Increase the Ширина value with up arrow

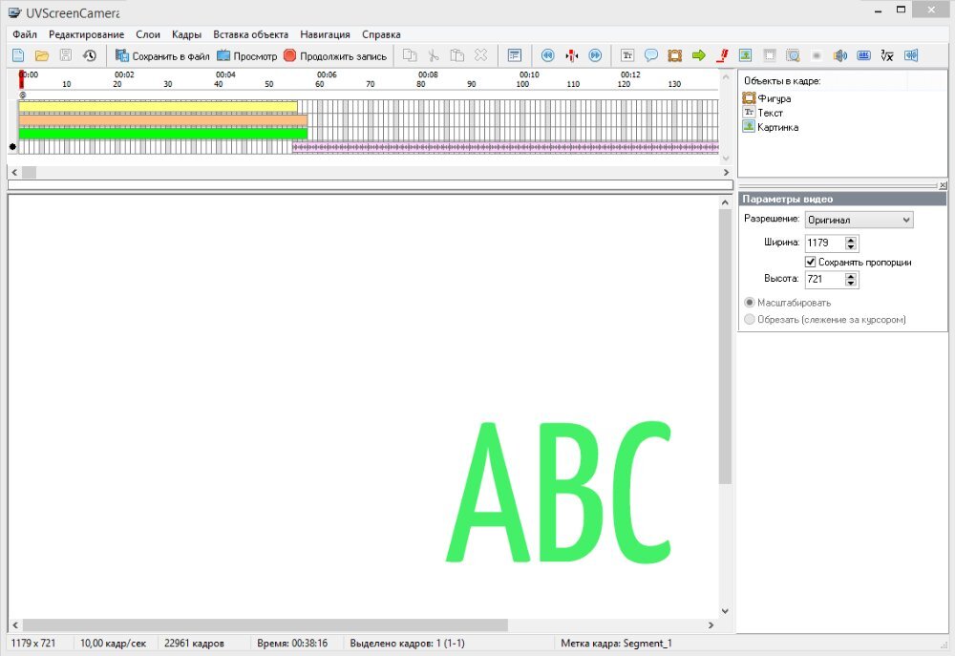click(x=851, y=239)
